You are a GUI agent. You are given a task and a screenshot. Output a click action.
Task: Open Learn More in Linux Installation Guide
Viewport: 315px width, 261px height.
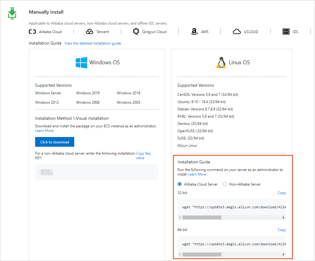[x=197, y=174]
